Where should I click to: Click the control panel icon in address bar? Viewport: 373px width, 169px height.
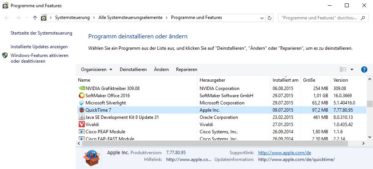[x=44, y=18]
